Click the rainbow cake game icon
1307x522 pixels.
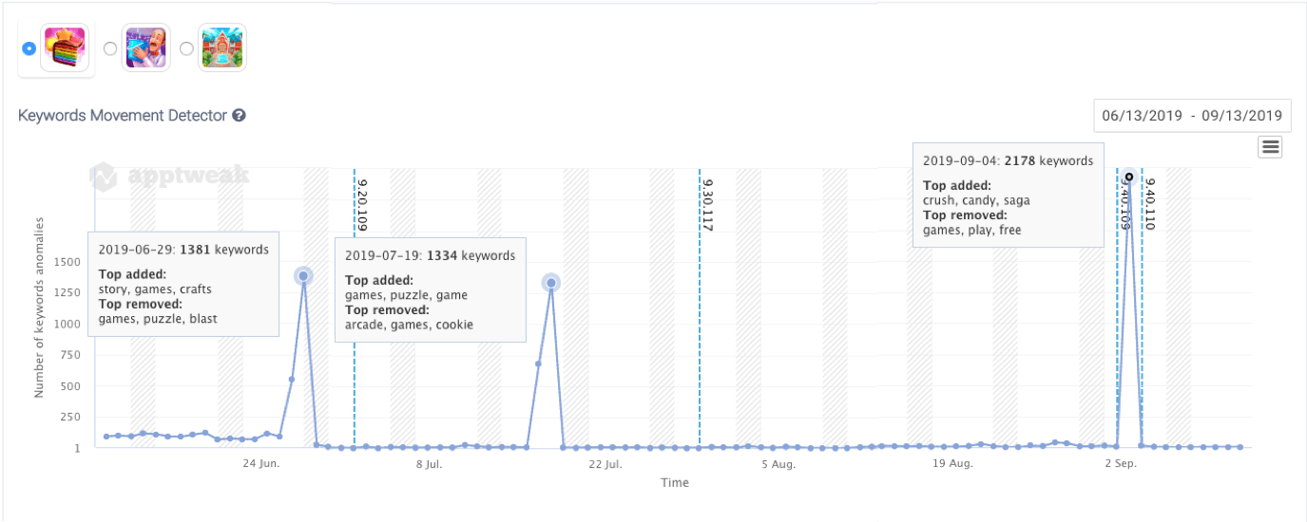(x=65, y=48)
